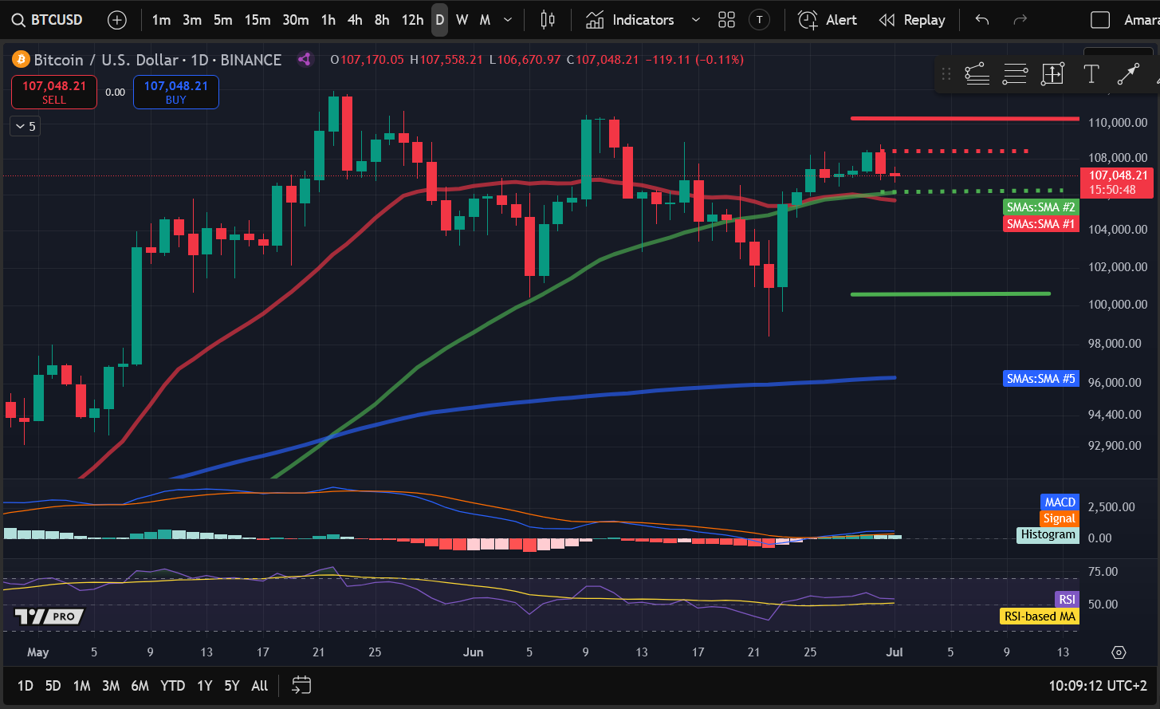The image size is (1160, 709).
Task: Set range to 1D
Action: click(x=26, y=685)
